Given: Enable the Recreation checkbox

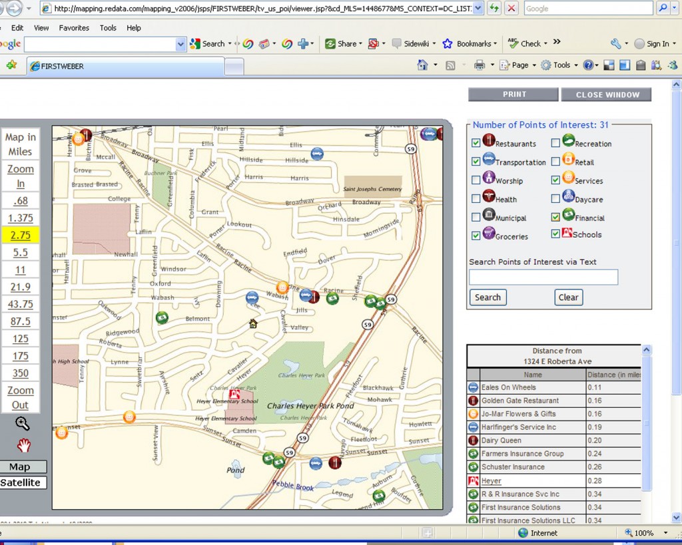Looking at the screenshot, I should [x=555, y=142].
